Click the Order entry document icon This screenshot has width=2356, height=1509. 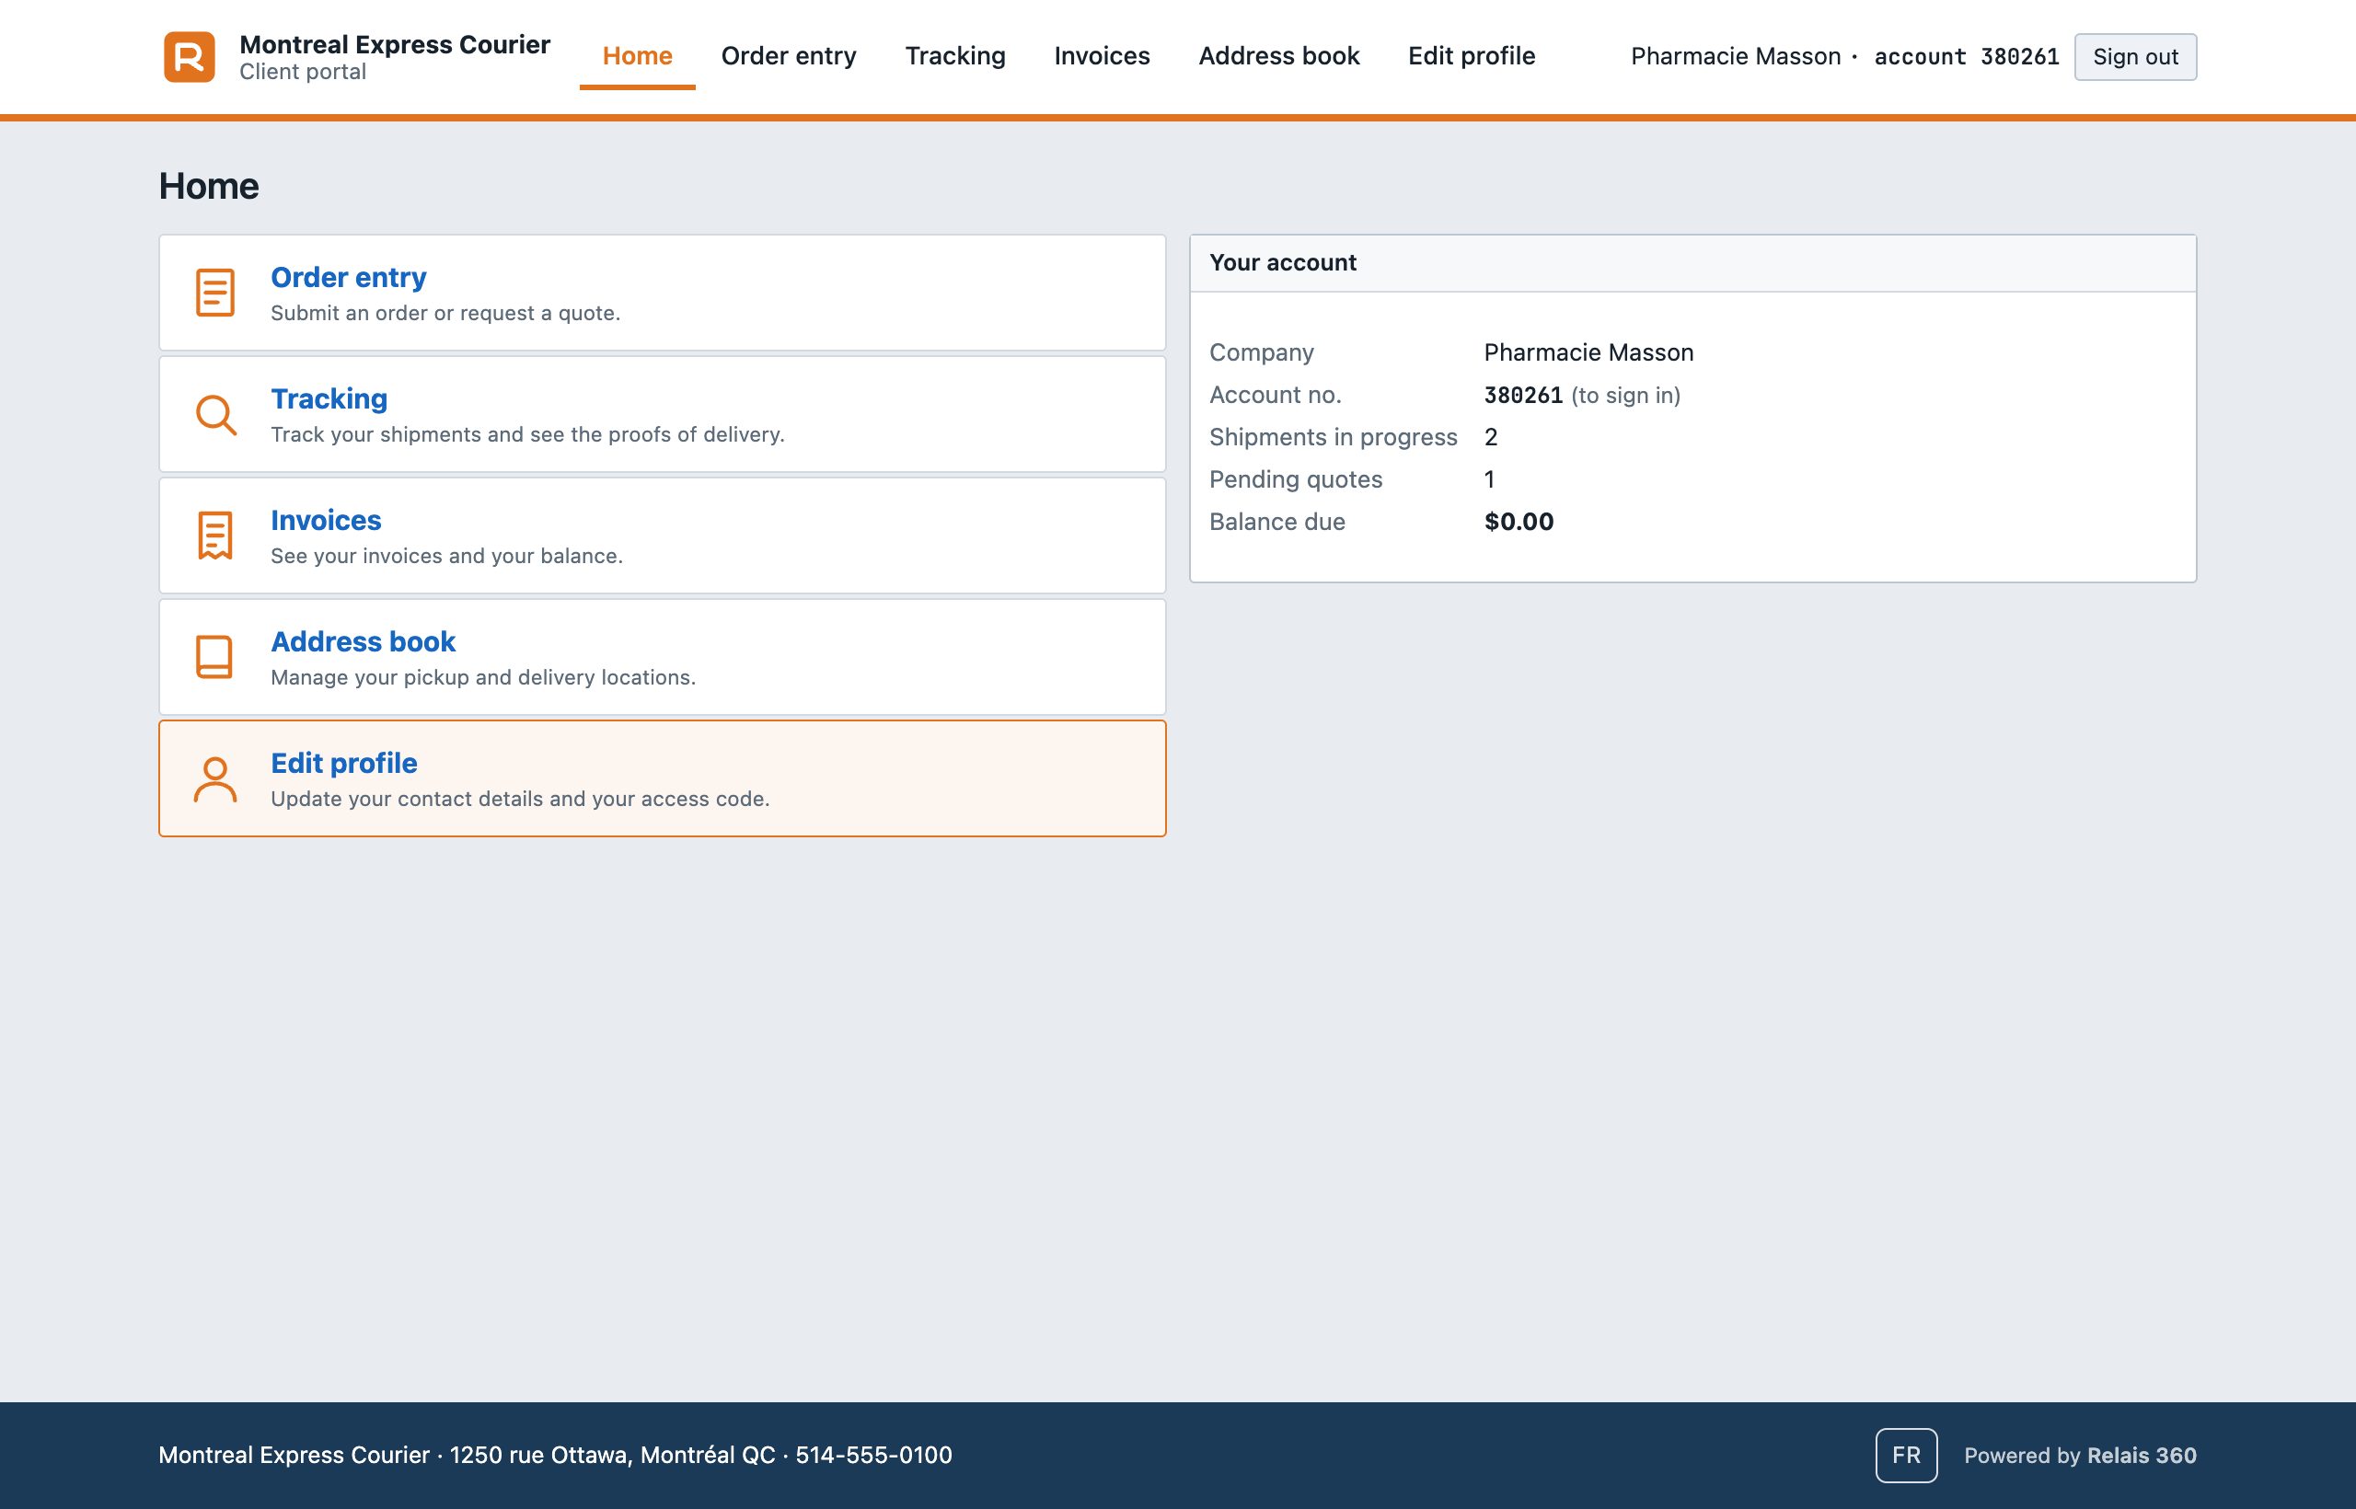click(214, 292)
